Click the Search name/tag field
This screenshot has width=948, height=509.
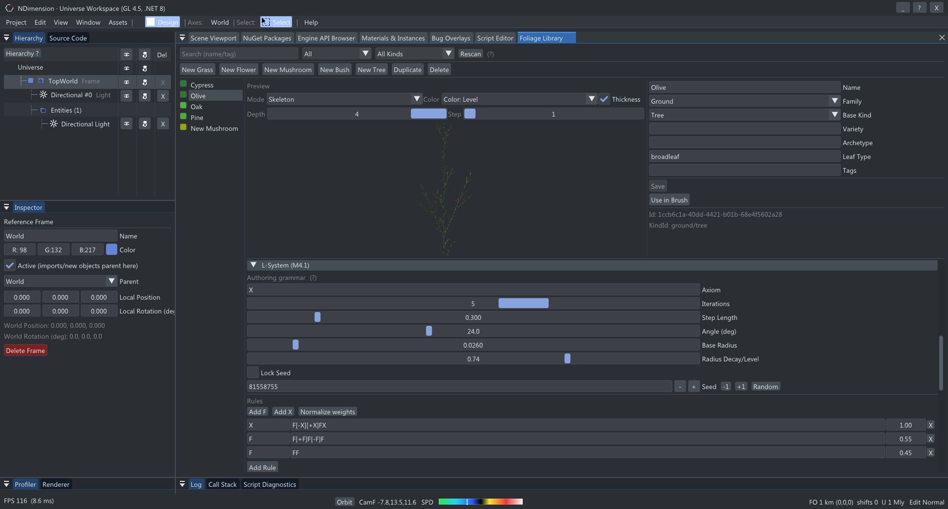pos(238,53)
